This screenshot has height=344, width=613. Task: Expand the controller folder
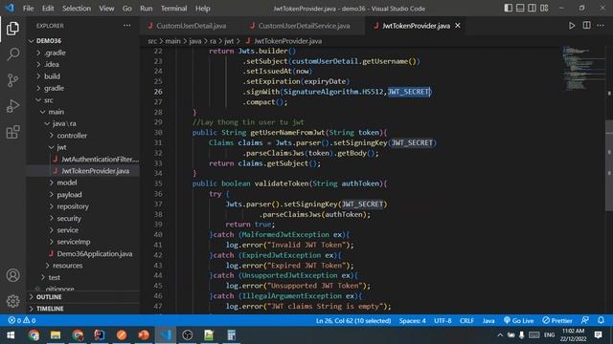tap(72, 136)
